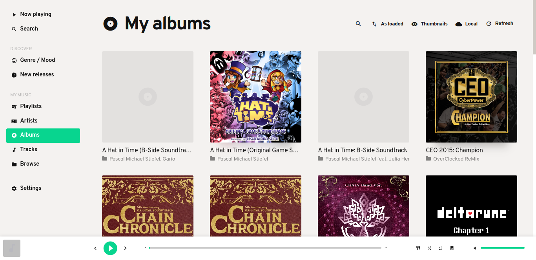Click the fork and knife consume icon
This screenshot has width=536, height=260.
(418, 248)
